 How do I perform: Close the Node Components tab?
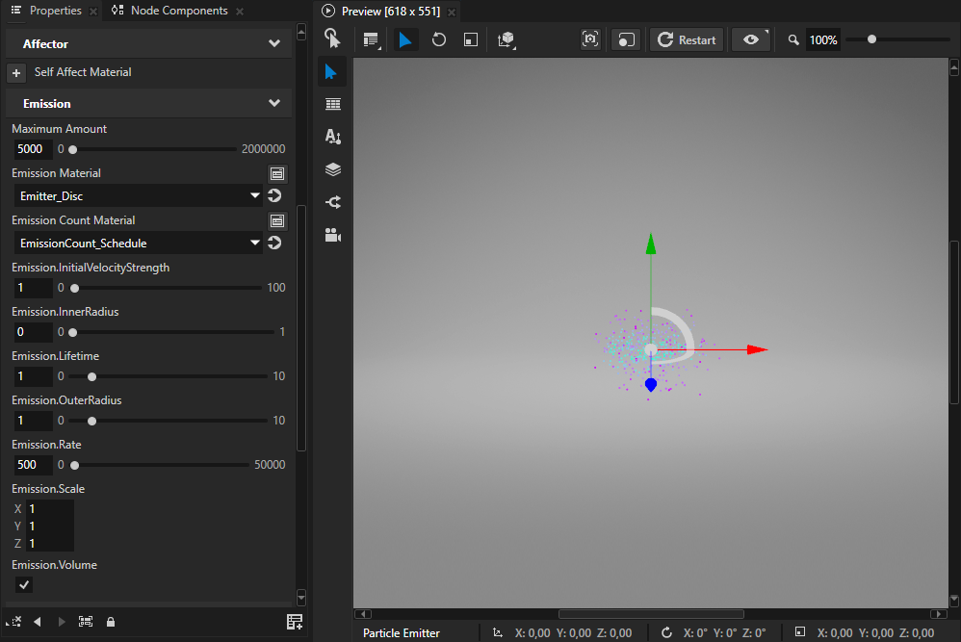point(240,11)
